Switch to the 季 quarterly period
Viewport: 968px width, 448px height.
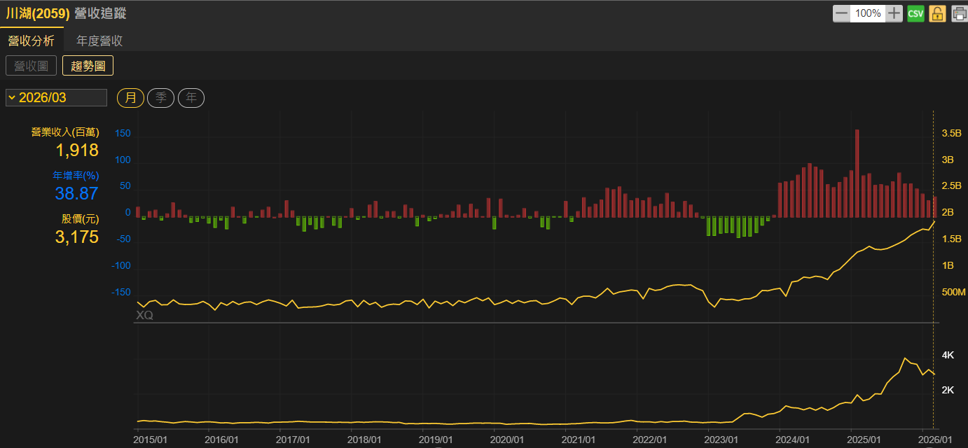[x=160, y=97]
